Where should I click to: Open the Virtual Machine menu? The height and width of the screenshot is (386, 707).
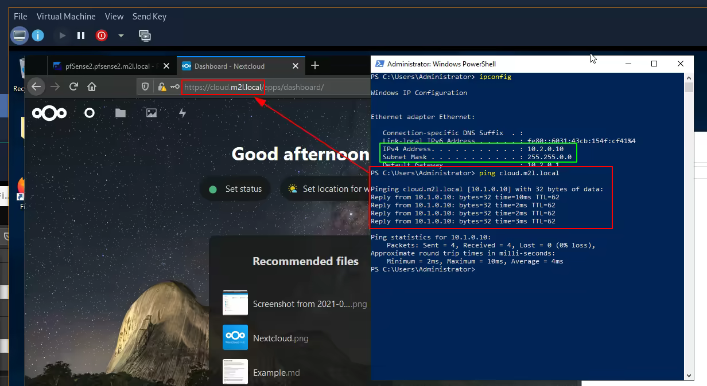66,17
